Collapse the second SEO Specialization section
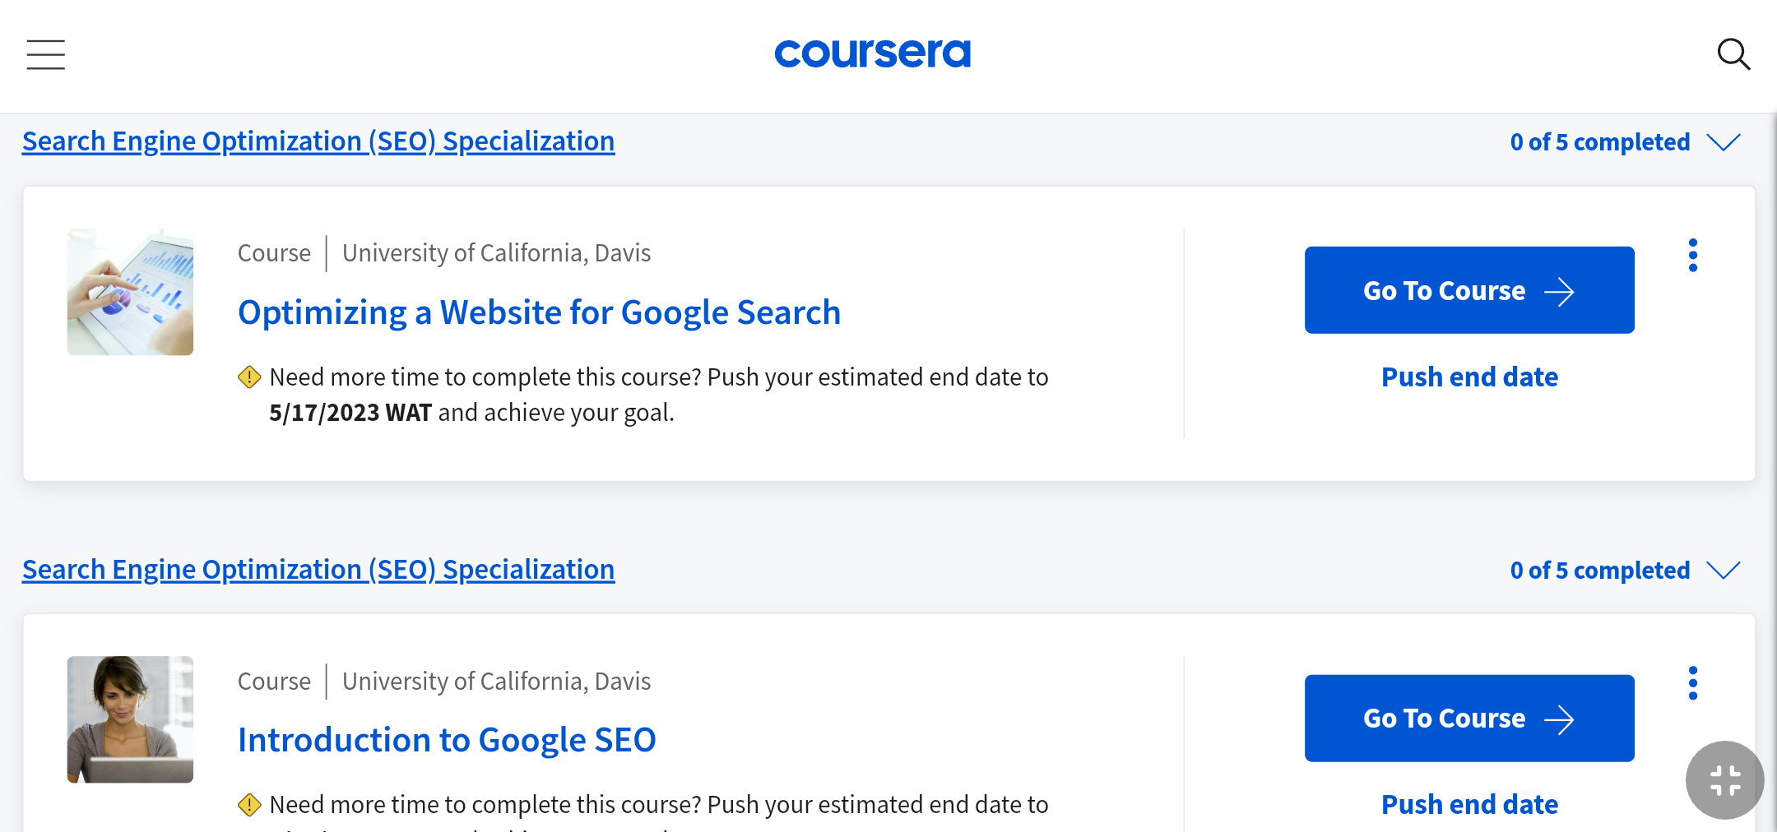The image size is (1777, 832). coord(1725,570)
